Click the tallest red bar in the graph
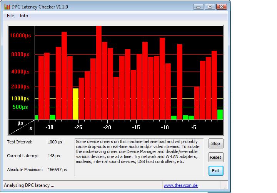Image resolution: width=277 pixels, height=193 pixels. pos(99,73)
